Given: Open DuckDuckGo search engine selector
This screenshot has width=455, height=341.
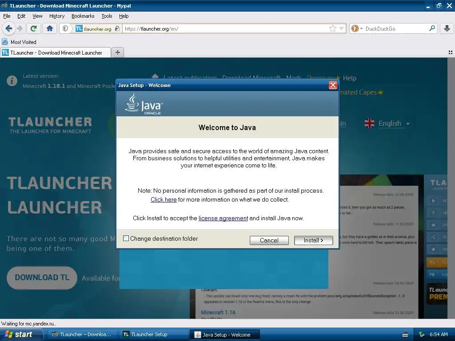Looking at the screenshot, I should point(357,28).
